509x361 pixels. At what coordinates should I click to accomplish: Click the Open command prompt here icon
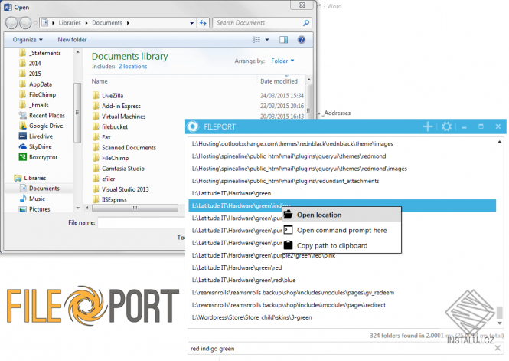coord(289,230)
